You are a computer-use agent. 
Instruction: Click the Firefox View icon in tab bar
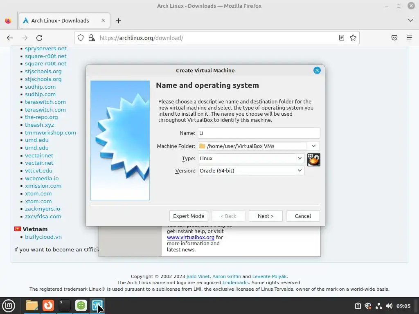point(8,20)
